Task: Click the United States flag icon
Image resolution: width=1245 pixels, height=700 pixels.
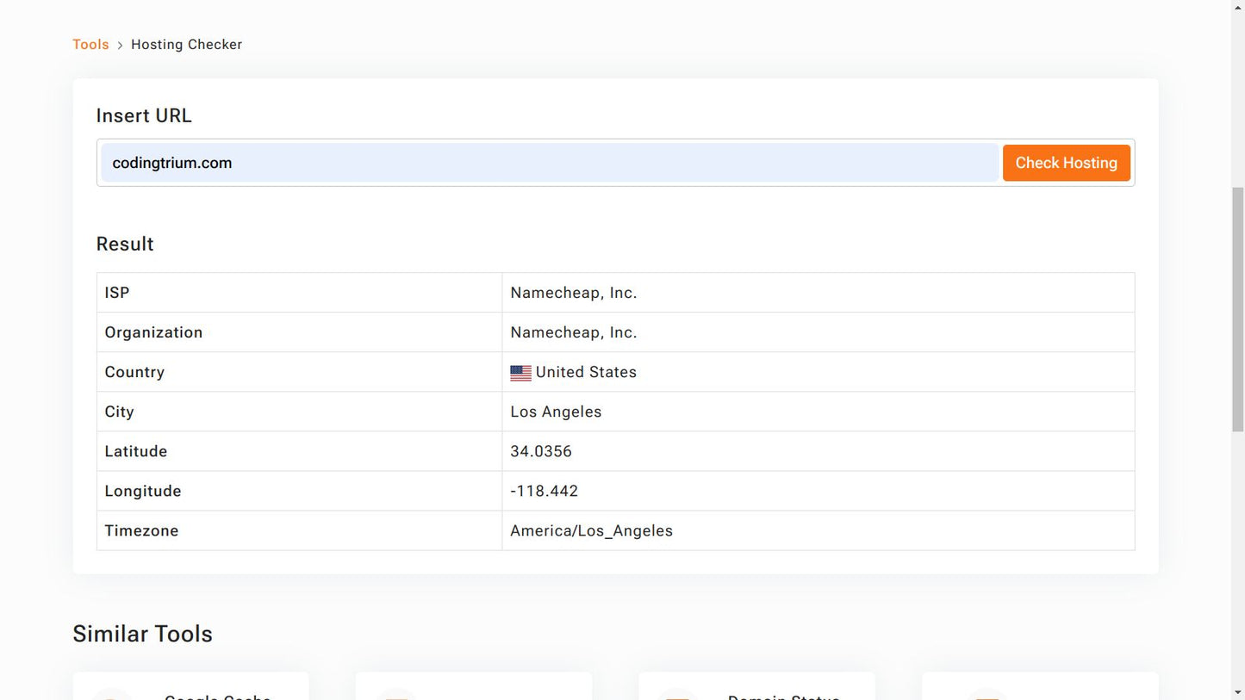Action: (x=520, y=373)
